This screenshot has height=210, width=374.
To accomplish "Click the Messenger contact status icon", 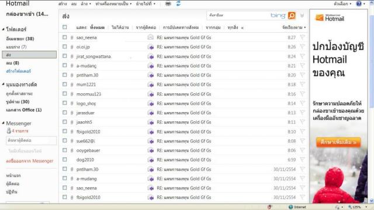I will pos(9,131).
